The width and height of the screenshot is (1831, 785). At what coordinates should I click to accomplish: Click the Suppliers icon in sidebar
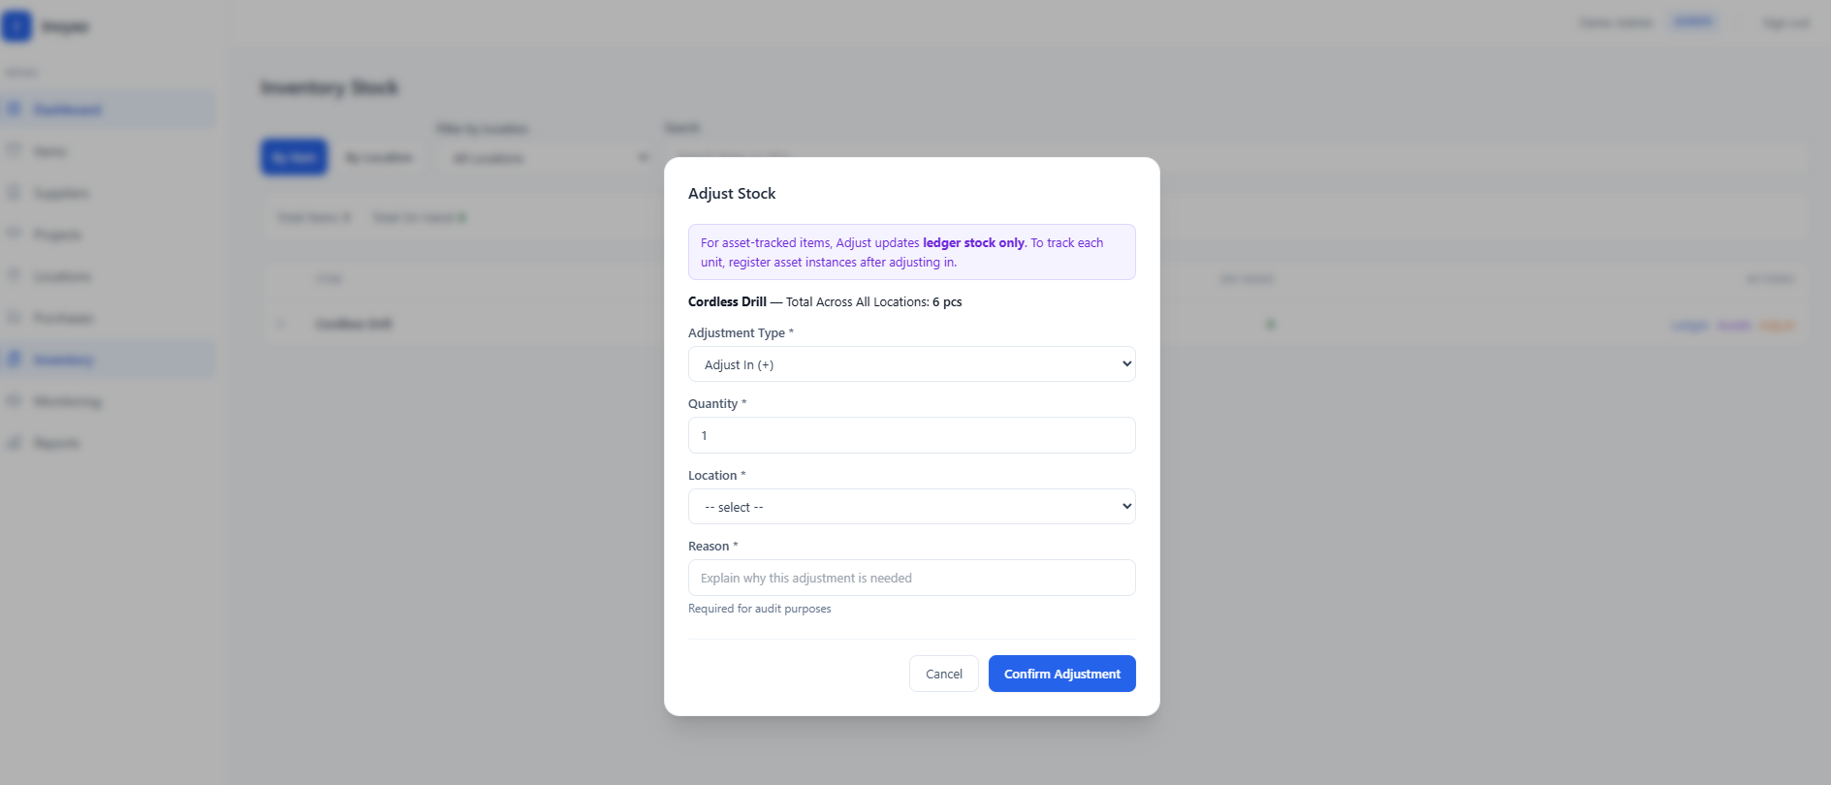pyautogui.click(x=15, y=192)
